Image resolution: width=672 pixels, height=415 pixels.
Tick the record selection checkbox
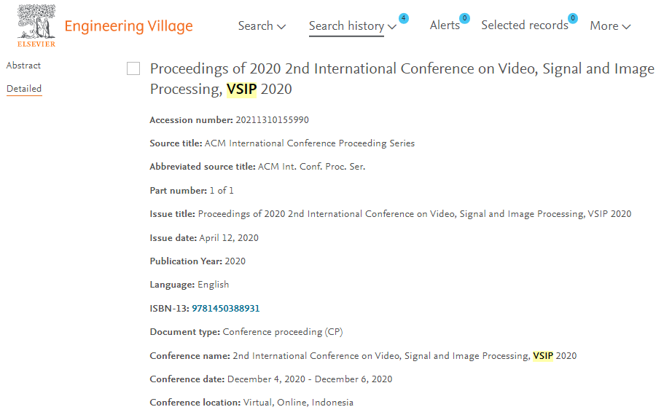pyautogui.click(x=133, y=68)
